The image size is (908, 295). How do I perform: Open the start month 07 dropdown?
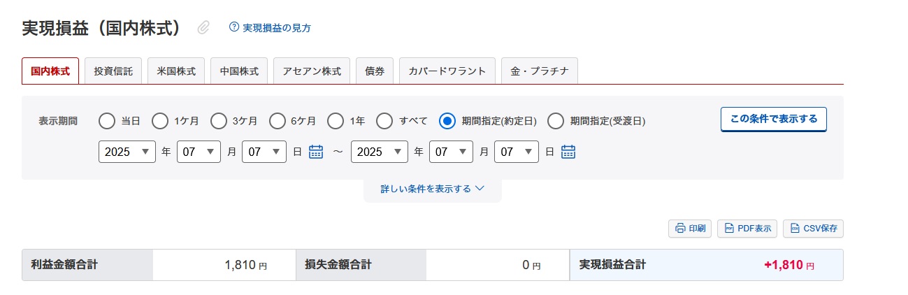[x=199, y=152]
